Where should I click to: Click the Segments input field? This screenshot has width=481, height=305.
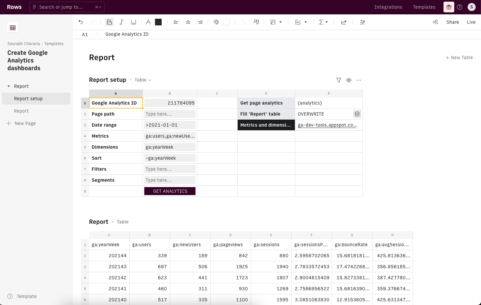pyautogui.click(x=170, y=180)
